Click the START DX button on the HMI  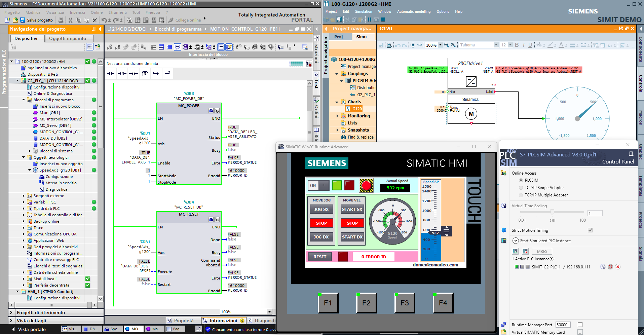[x=352, y=237]
